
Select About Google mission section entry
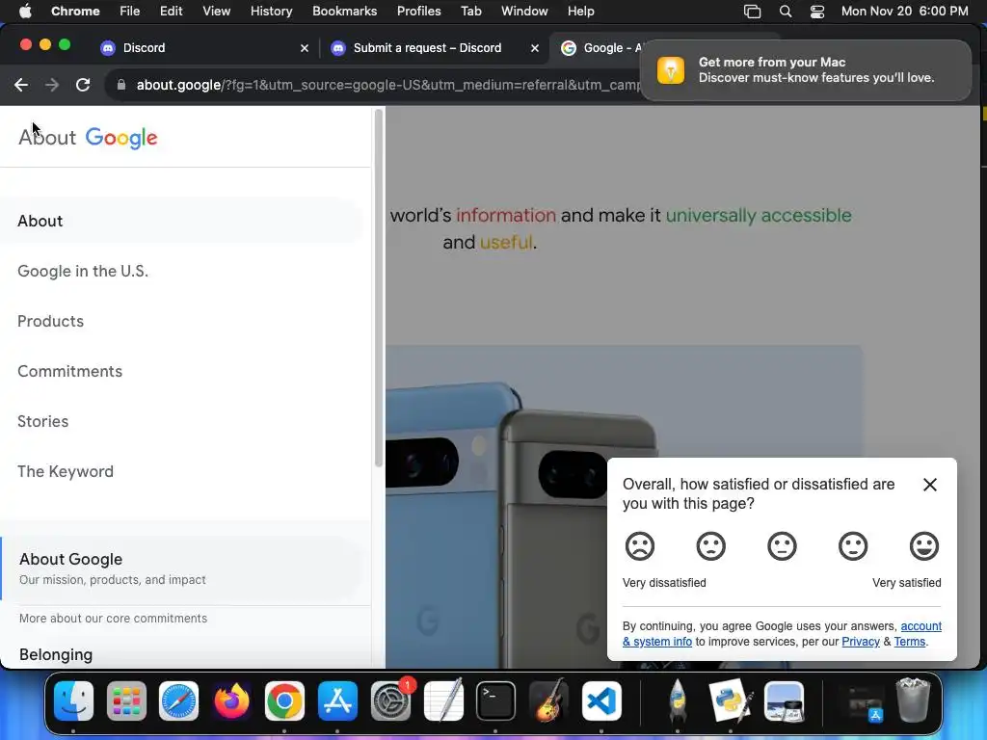[x=182, y=568]
